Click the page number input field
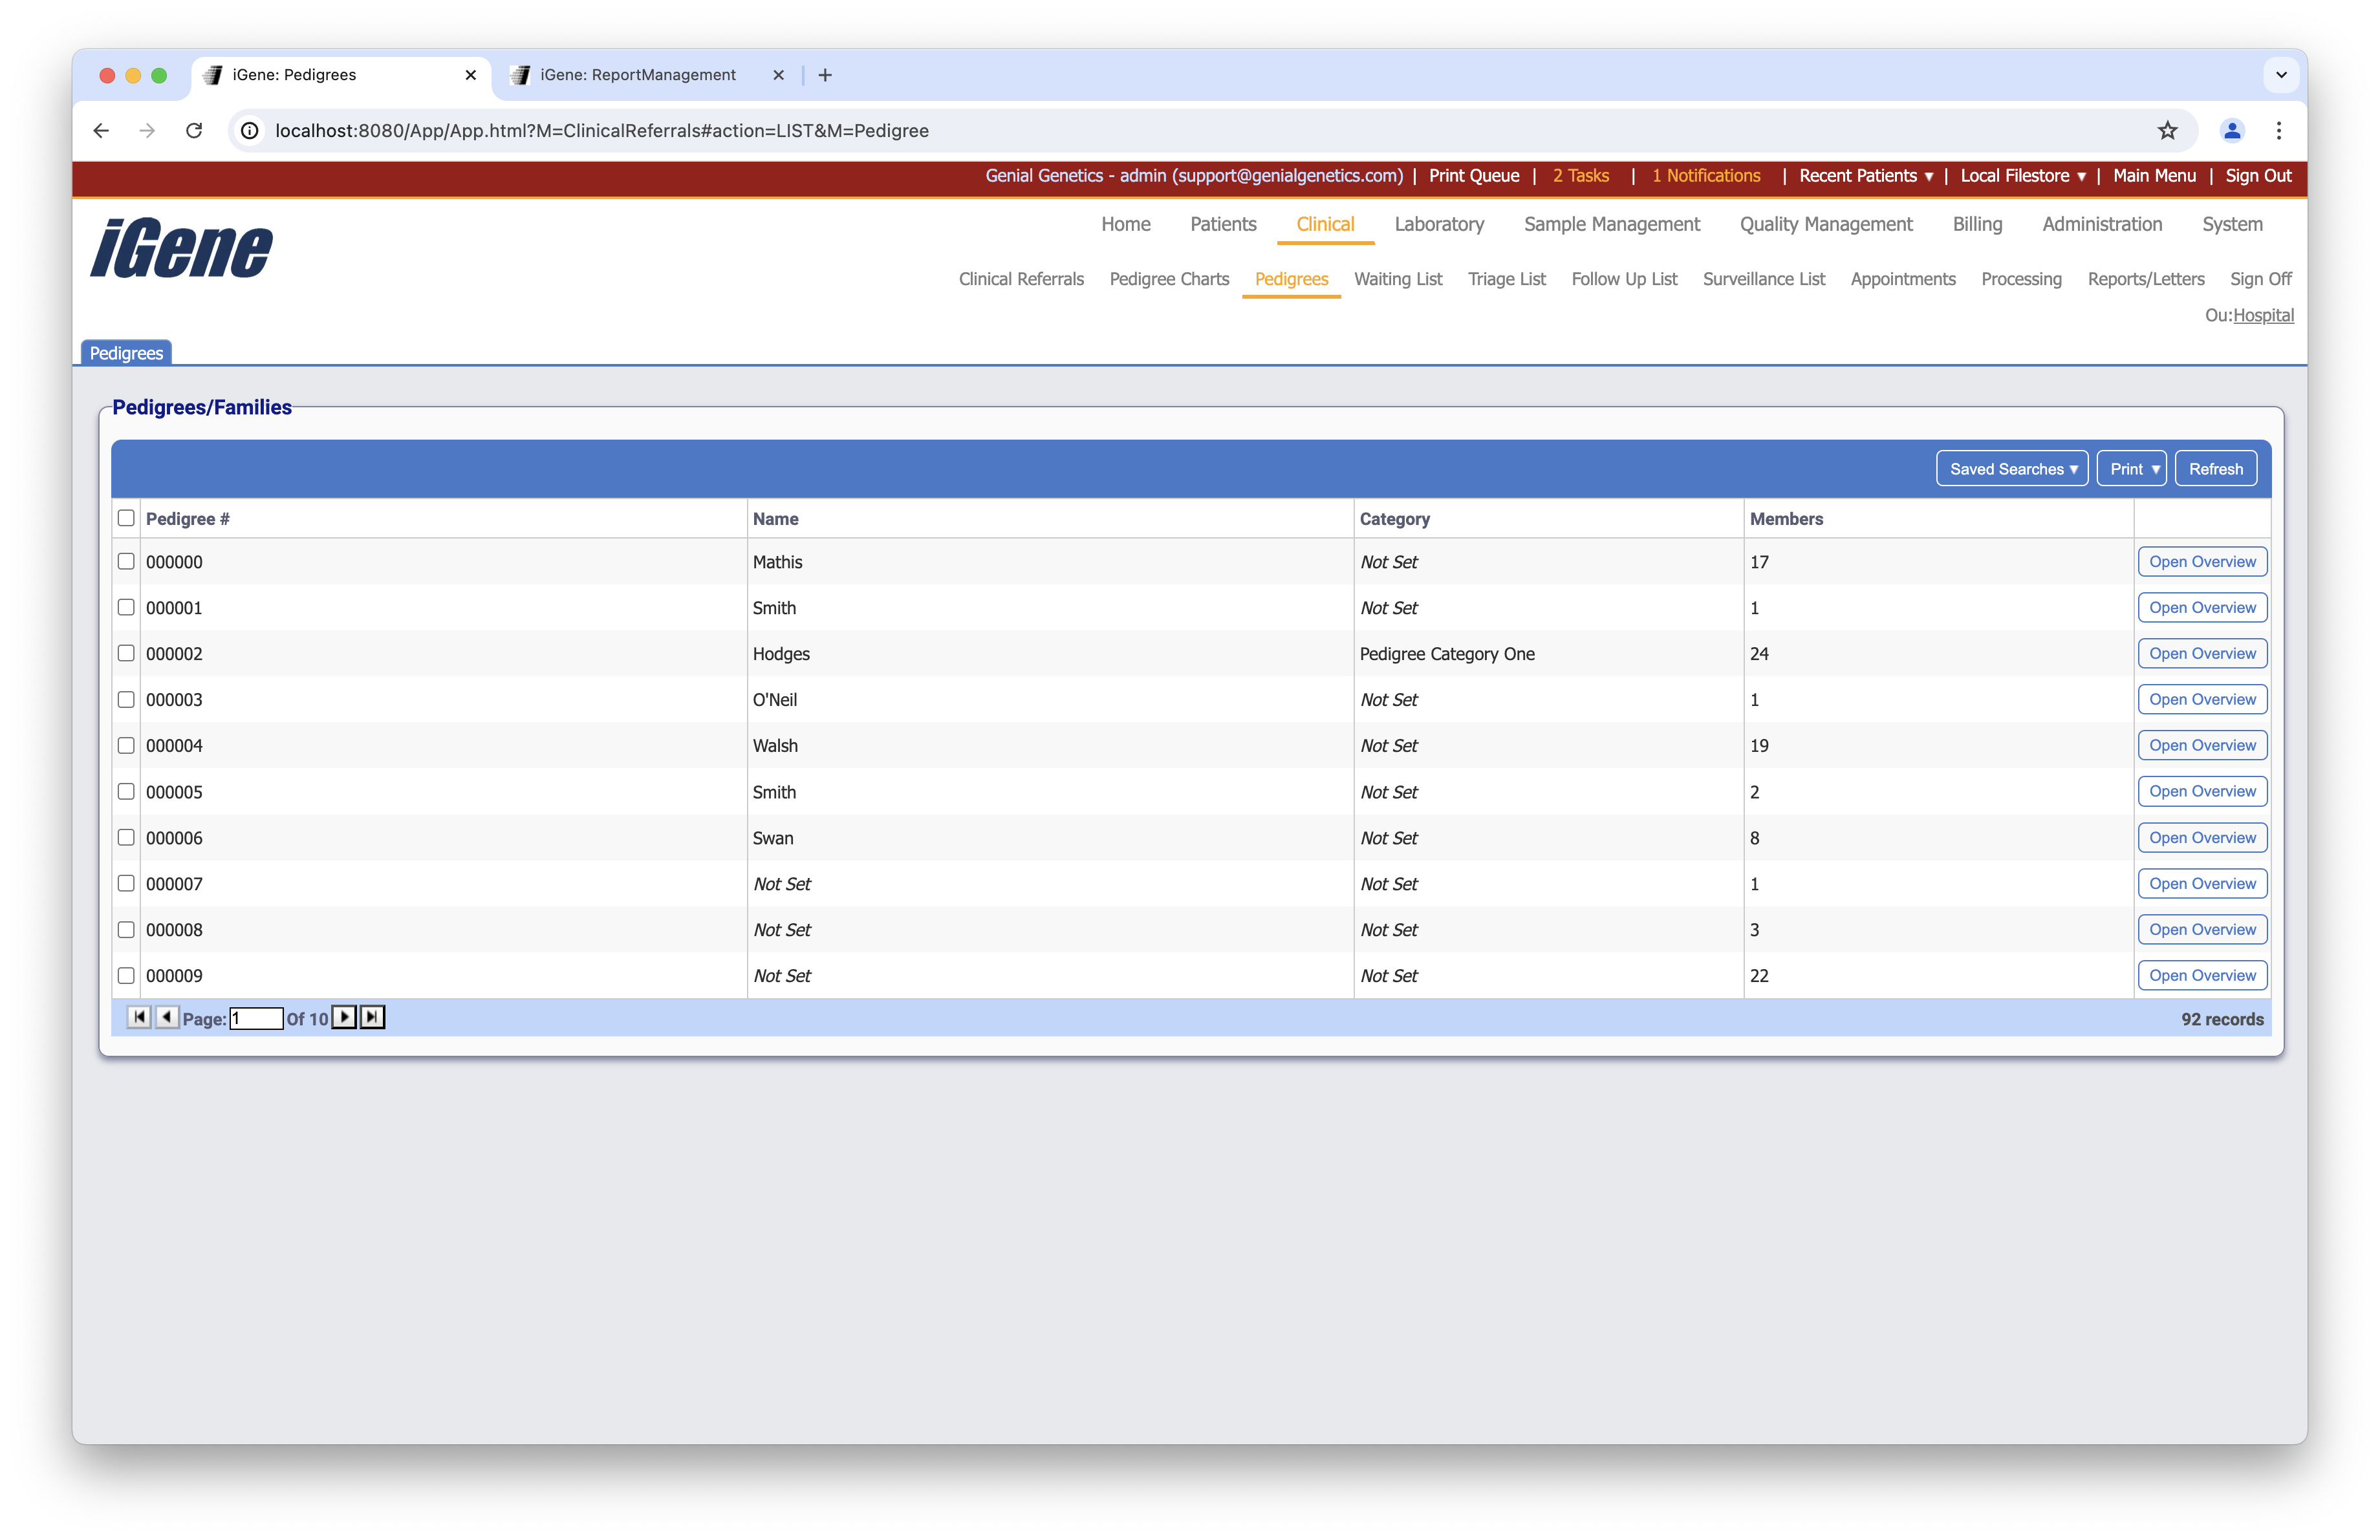The height and width of the screenshot is (1540, 2380). click(x=257, y=1018)
